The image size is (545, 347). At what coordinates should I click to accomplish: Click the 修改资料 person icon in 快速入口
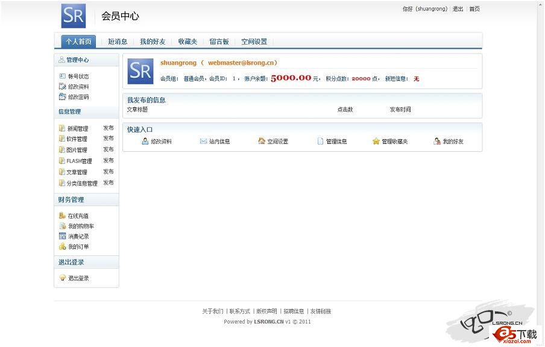tap(145, 142)
